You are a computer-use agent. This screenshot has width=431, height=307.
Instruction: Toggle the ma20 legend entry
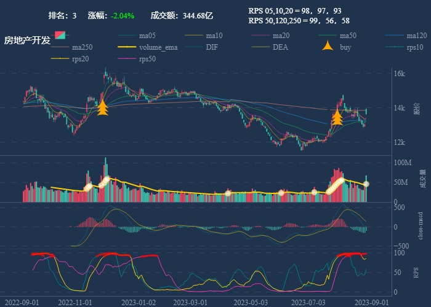pyautogui.click(x=281, y=35)
